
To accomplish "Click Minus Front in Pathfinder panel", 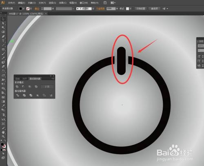I will [x=23, y=87].
